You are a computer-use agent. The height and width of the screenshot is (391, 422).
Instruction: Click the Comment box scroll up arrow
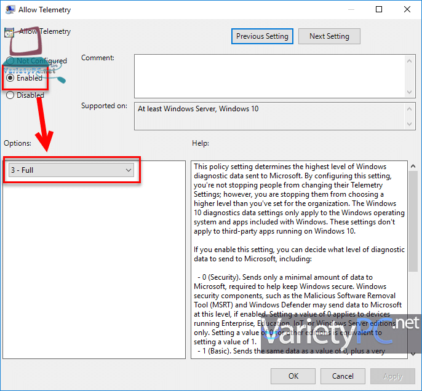[410, 60]
